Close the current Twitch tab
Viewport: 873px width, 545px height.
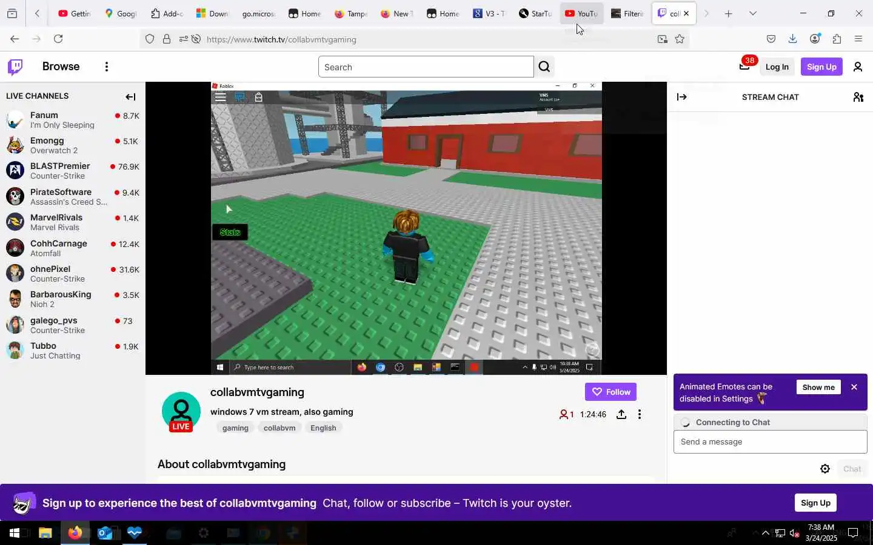coord(686,13)
